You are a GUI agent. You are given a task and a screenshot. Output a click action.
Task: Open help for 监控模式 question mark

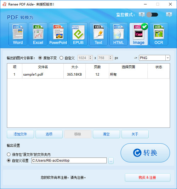(x=142, y=15)
